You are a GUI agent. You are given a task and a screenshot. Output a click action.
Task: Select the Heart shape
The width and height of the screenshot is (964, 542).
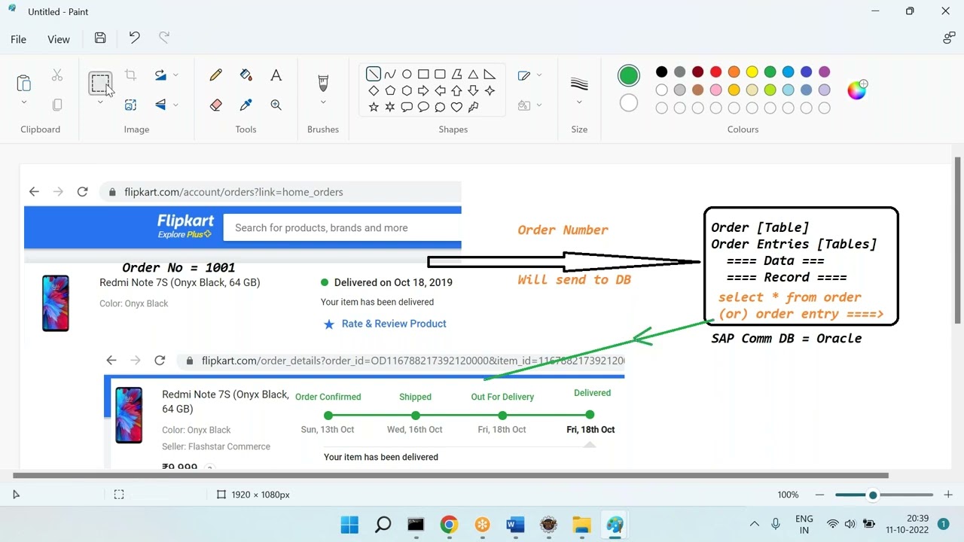tap(456, 107)
